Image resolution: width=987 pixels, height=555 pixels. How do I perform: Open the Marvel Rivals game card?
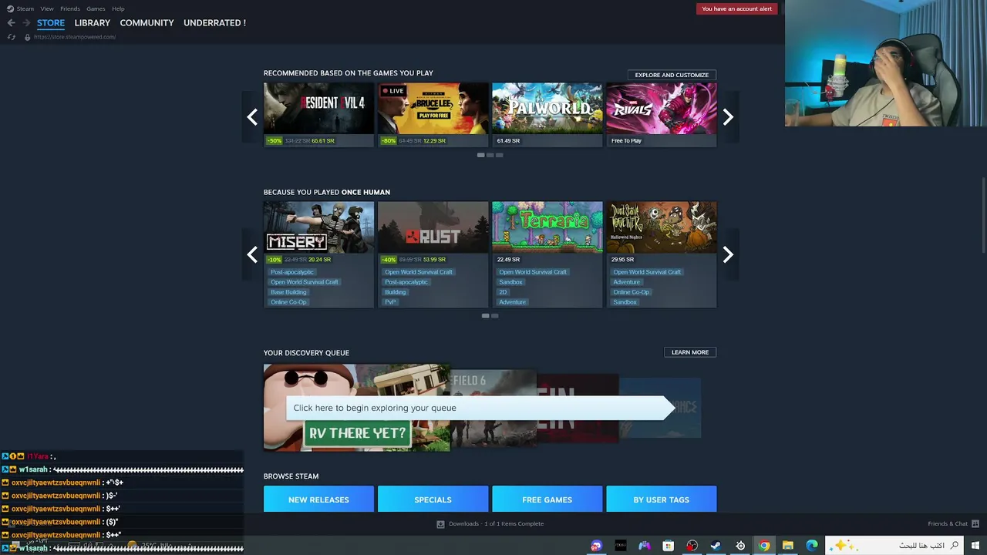[661, 114]
